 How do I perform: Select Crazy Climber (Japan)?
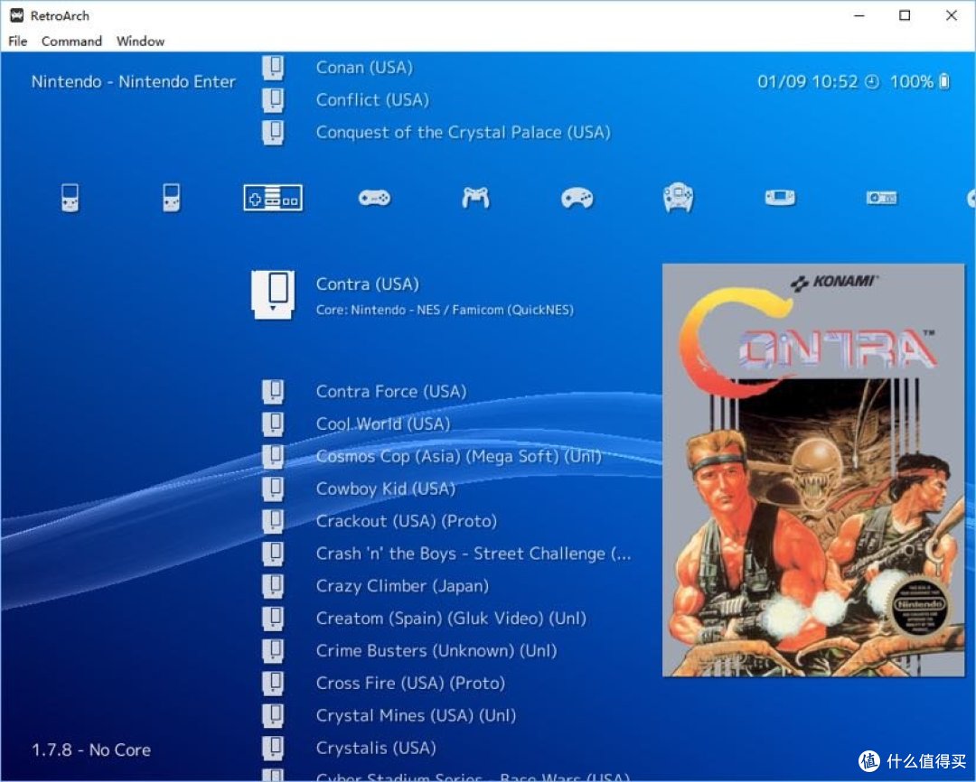(x=402, y=585)
